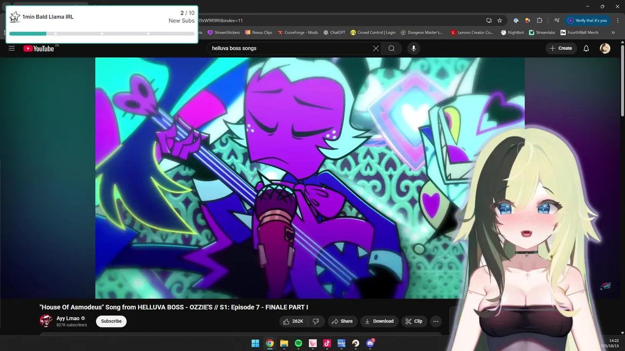625x351 pixels.
Task: Open the extension icon left of colorful one
Action: point(516,20)
